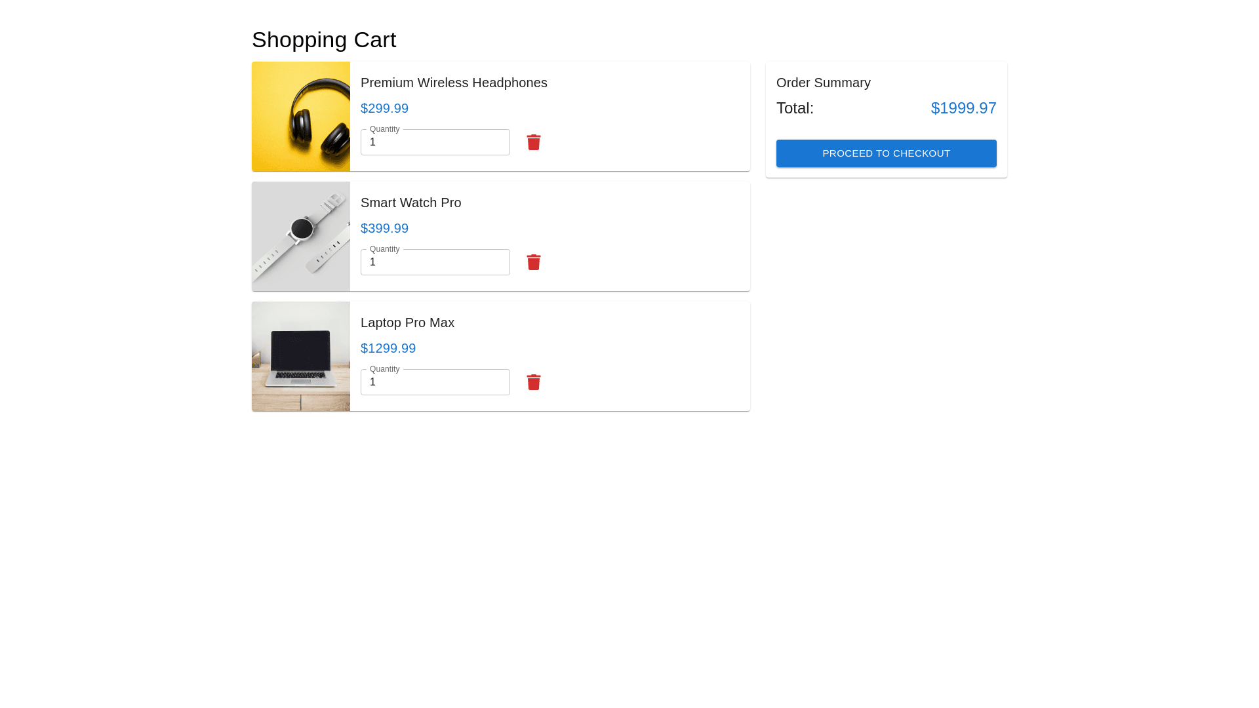1259x708 pixels.
Task: Click trash icon for Laptop Pro Max
Action: [x=533, y=382]
